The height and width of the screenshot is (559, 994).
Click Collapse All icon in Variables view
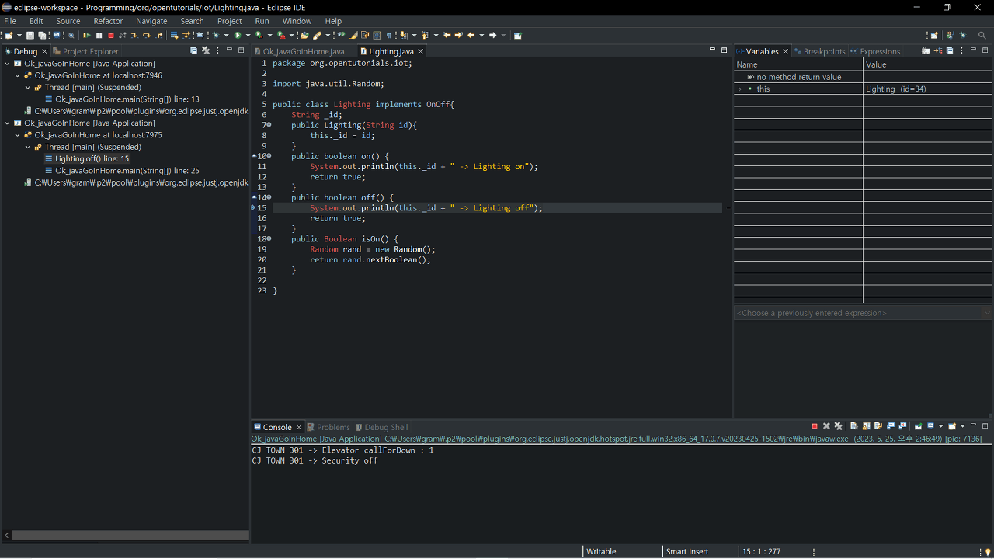950,51
